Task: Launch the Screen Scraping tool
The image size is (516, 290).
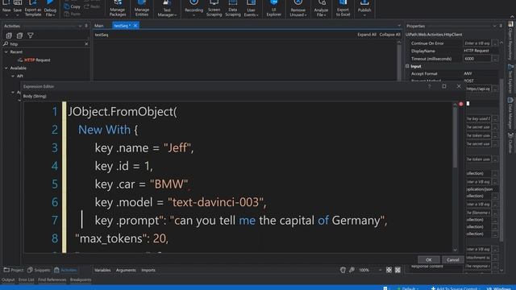Action: pos(214,8)
